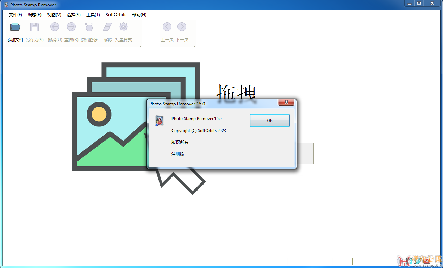Open the 帮助(H) menu

click(x=139, y=15)
